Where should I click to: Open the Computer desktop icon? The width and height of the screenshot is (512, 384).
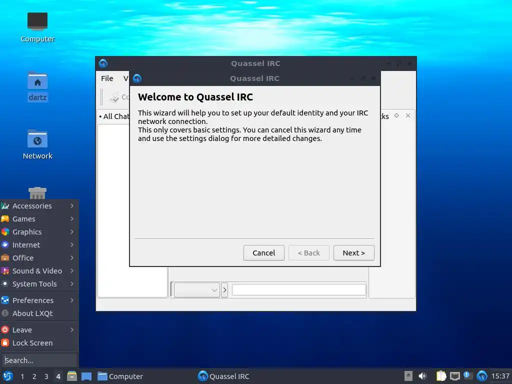pyautogui.click(x=37, y=27)
